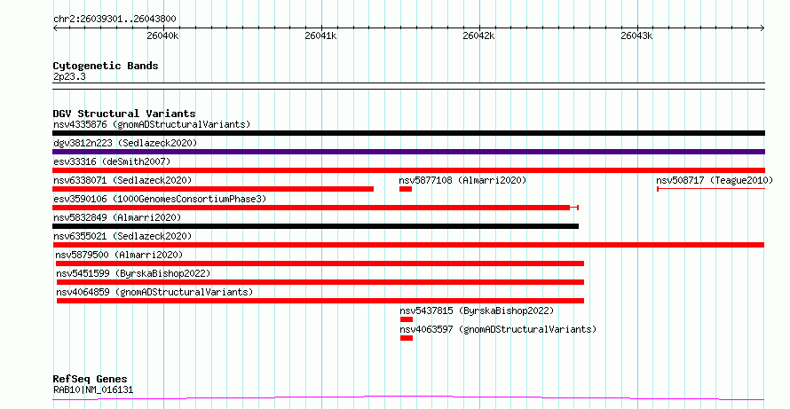Click the short red bar under nsv5877108

[x=406, y=189]
